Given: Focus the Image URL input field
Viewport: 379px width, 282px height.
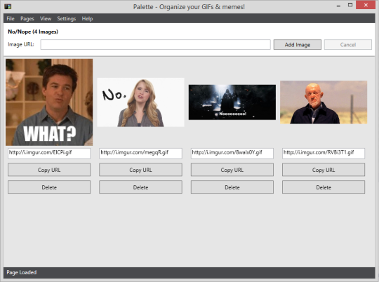Looking at the screenshot, I should tap(155, 45).
